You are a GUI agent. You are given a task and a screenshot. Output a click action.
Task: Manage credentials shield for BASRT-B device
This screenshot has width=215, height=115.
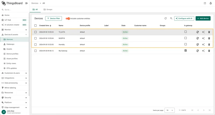(198, 38)
